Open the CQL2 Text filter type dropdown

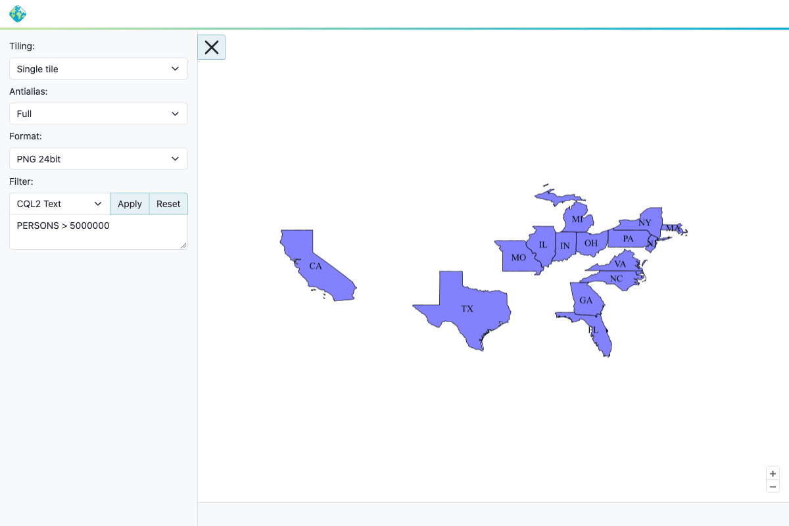click(x=60, y=204)
